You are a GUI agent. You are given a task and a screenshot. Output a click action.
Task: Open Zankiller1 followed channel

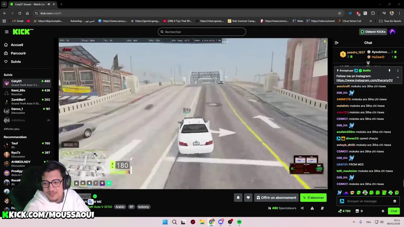pyautogui.click(x=27, y=102)
